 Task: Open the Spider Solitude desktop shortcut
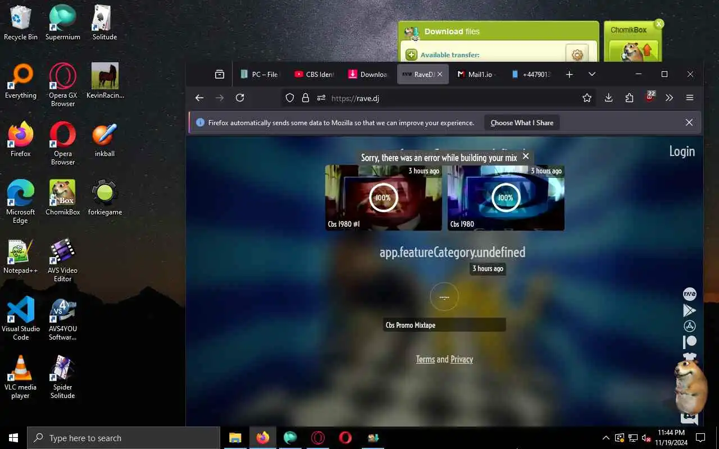(62, 377)
